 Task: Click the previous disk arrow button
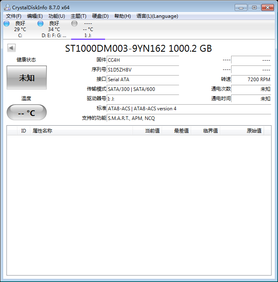click(x=11, y=48)
